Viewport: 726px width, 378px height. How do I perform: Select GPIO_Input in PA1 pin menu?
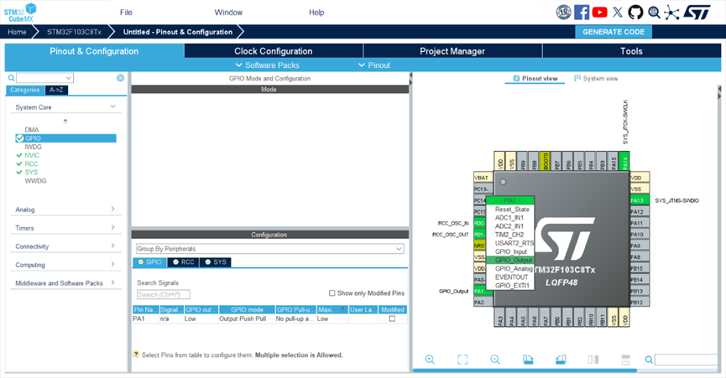click(510, 251)
